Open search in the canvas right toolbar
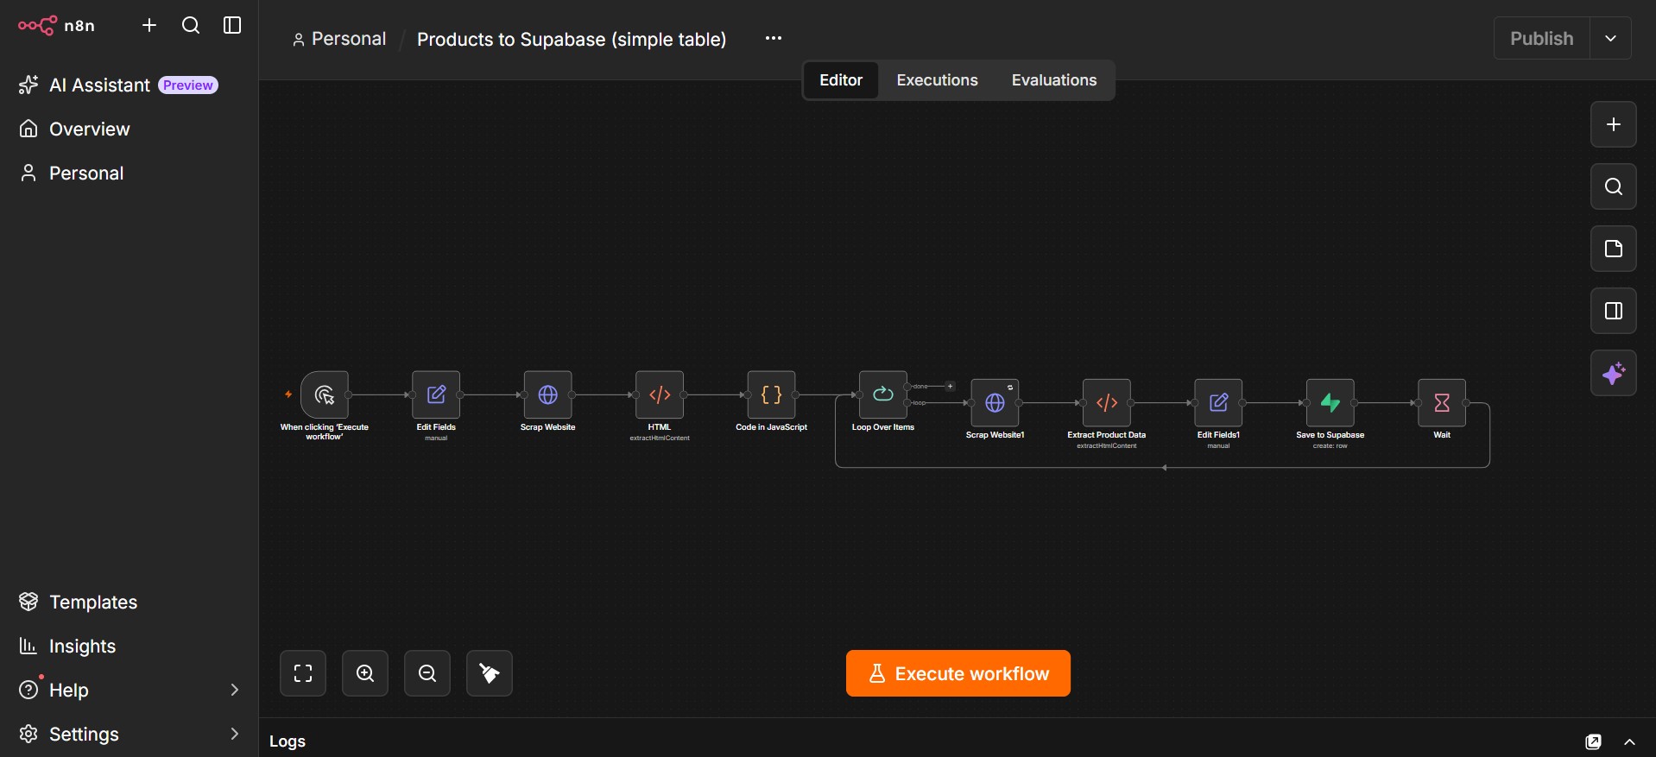 click(1614, 186)
